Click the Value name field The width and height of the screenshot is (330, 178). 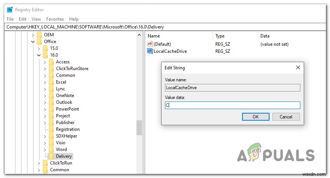coord(233,88)
